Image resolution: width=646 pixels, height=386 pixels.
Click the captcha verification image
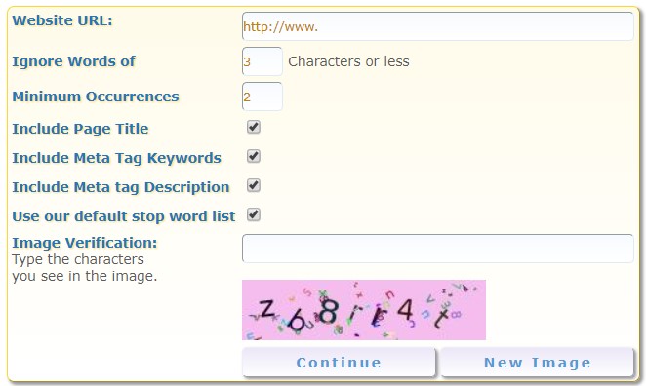point(364,310)
